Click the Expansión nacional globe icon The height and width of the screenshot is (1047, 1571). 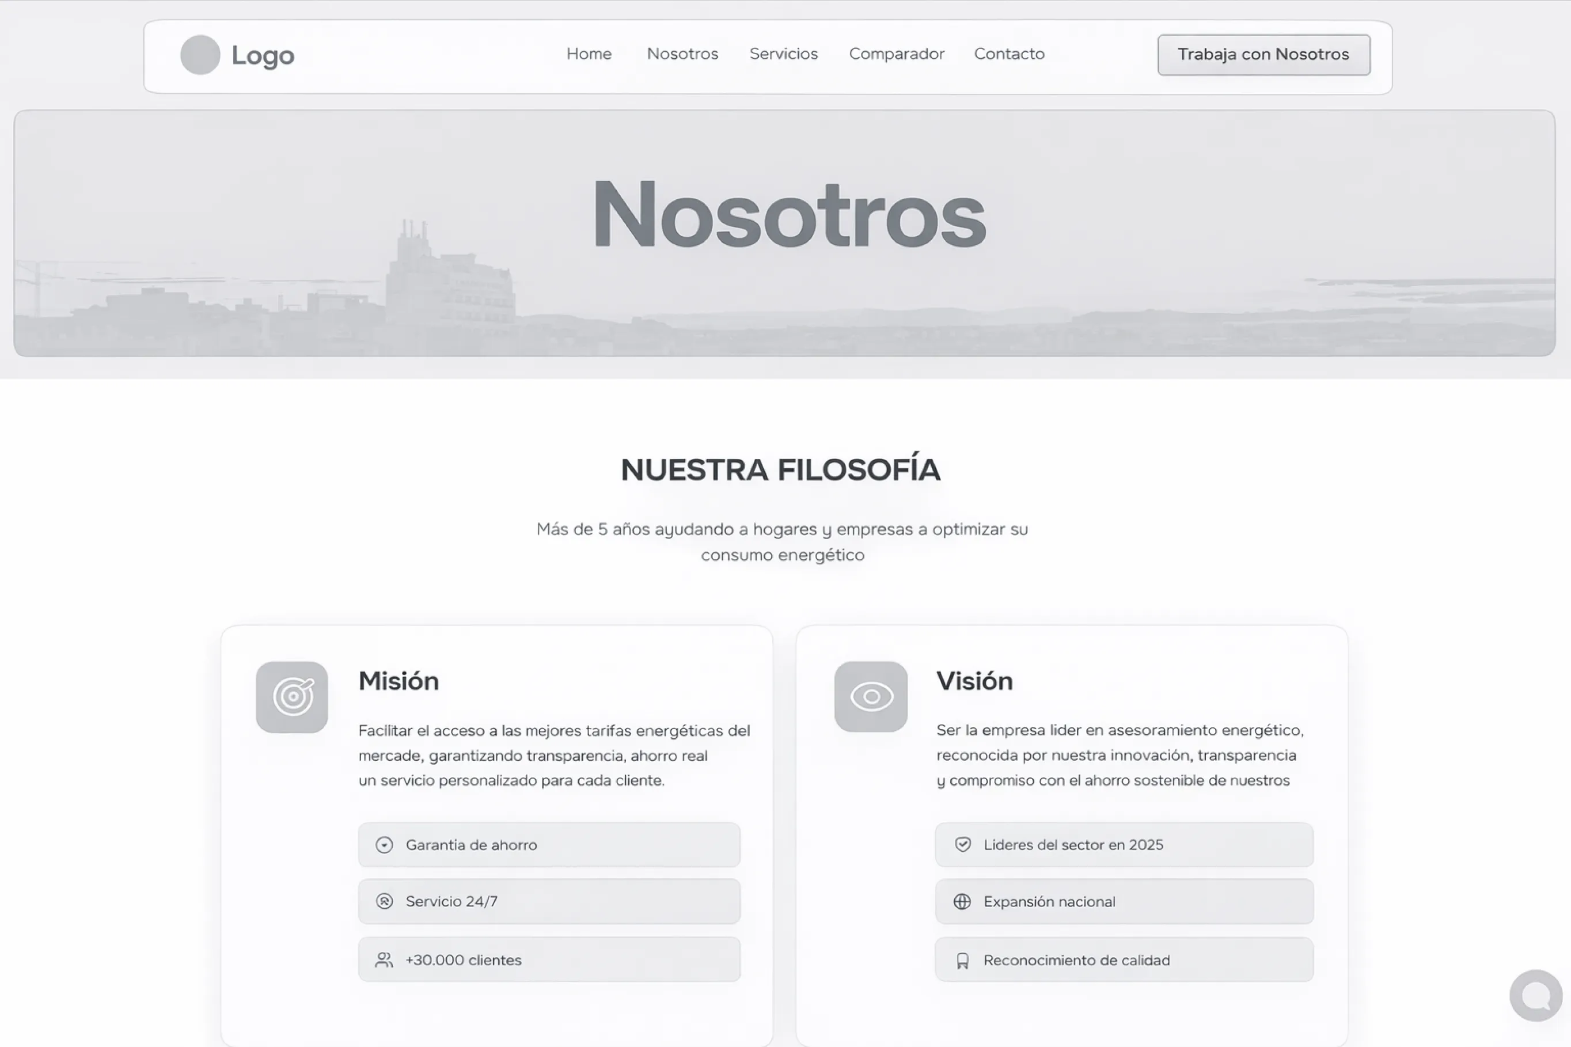[x=962, y=901]
